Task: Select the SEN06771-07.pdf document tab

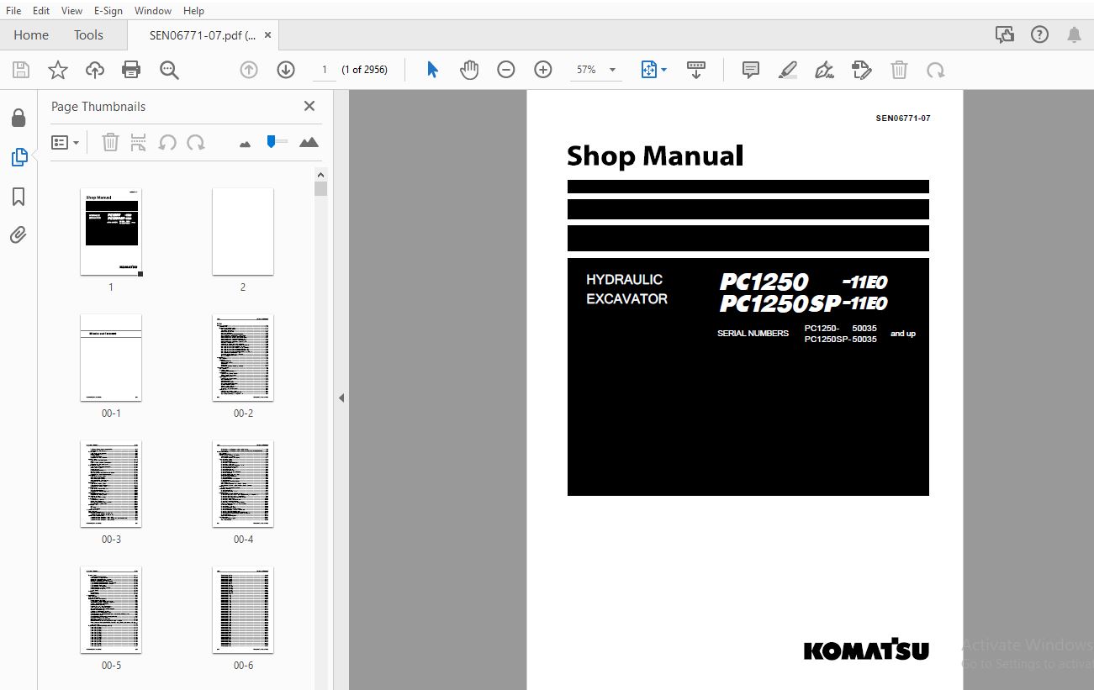Action: tap(202, 35)
